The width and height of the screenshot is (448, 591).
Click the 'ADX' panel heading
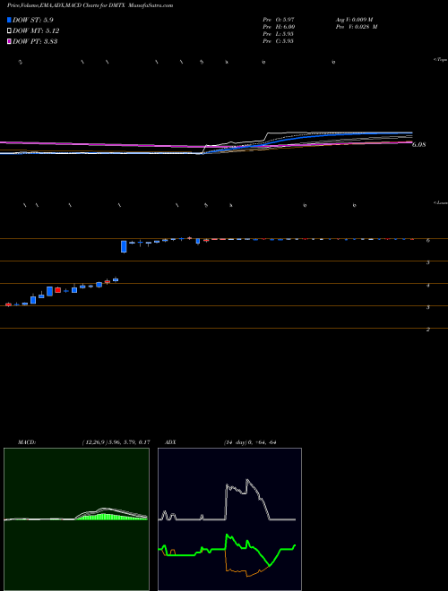click(170, 442)
